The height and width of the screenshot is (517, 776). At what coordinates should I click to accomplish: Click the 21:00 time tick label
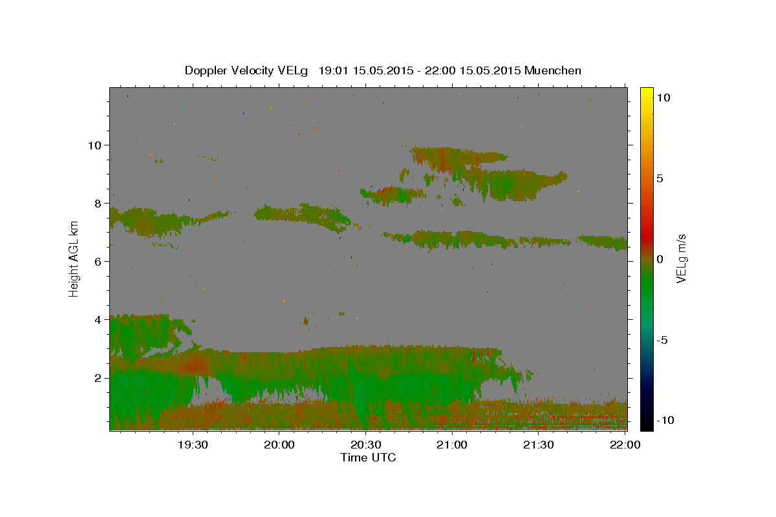click(451, 445)
